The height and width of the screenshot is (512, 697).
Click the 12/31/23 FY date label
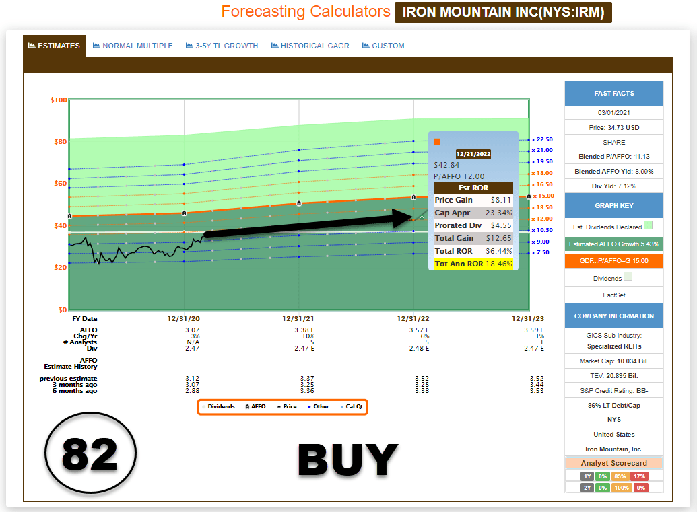[x=528, y=318]
